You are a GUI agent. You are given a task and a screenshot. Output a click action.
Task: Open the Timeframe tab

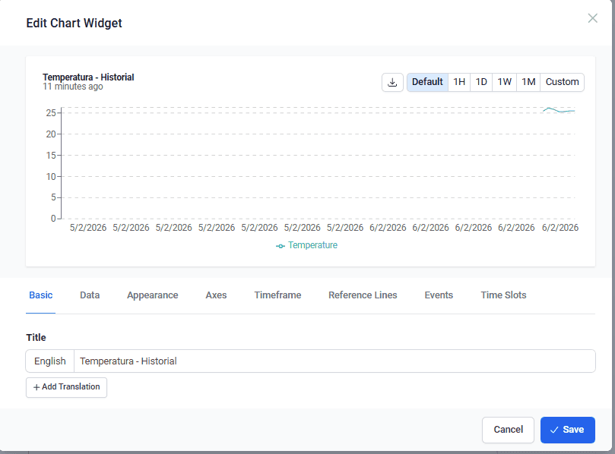coord(277,295)
